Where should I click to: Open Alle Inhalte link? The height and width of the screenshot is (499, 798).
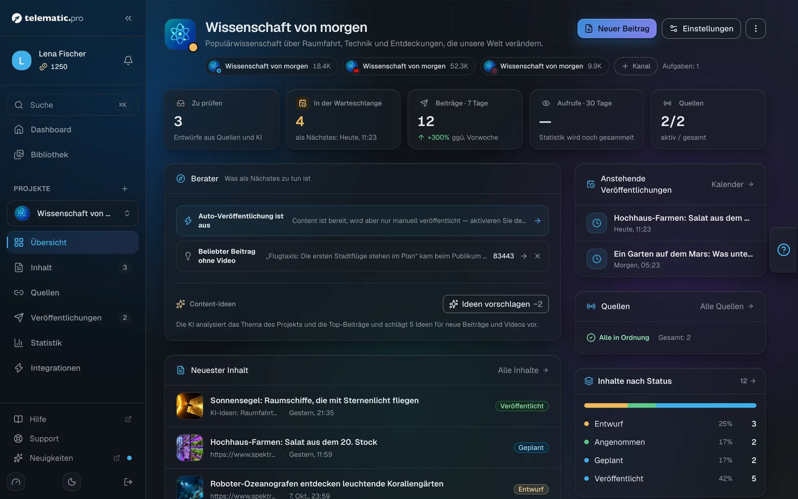pyautogui.click(x=523, y=370)
